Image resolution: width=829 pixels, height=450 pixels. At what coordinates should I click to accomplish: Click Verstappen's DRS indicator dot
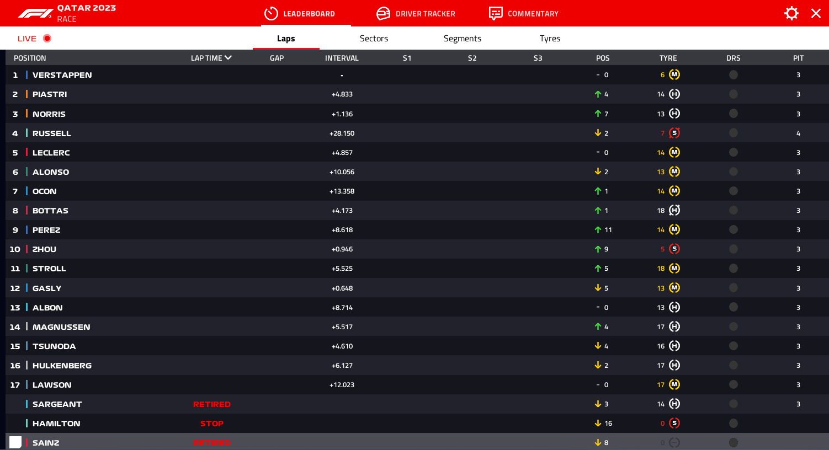pos(734,74)
